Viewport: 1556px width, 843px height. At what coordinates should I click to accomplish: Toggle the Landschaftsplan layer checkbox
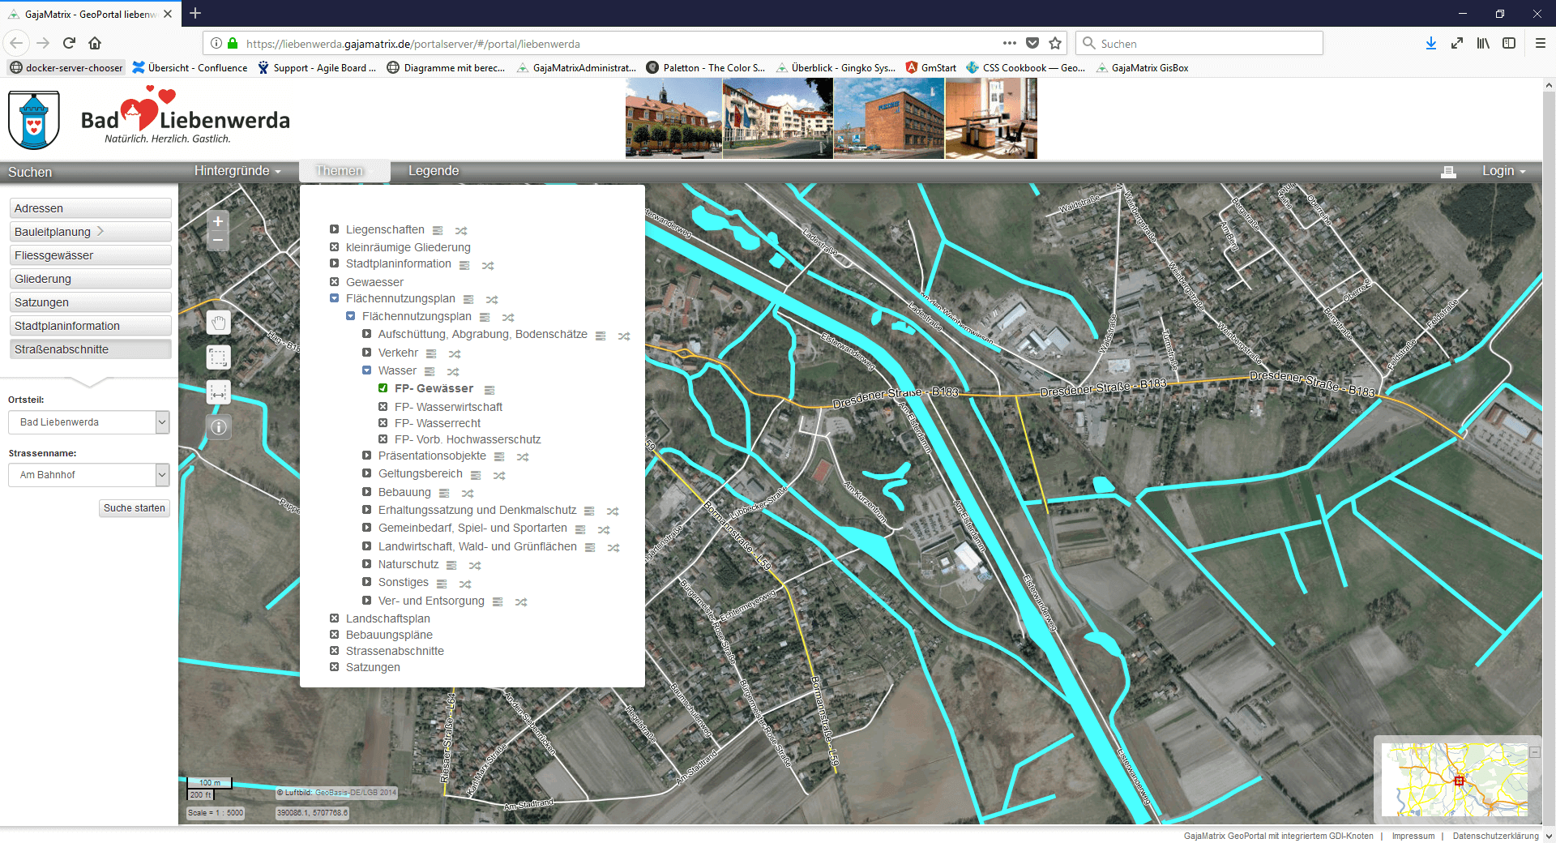(x=334, y=618)
